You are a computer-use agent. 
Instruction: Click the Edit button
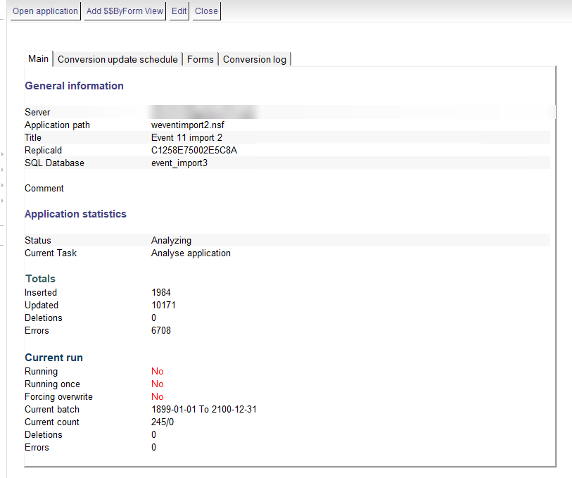pyautogui.click(x=179, y=11)
